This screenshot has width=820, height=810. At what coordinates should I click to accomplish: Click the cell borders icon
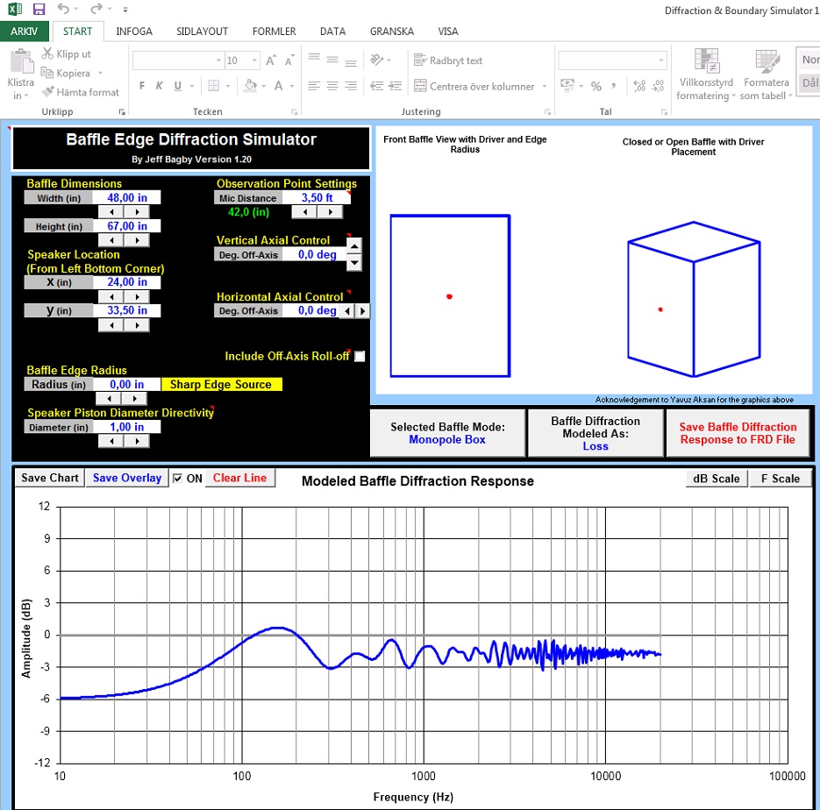coord(213,86)
